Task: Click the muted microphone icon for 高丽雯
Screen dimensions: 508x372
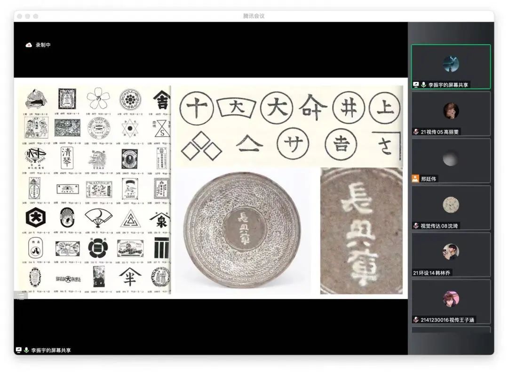Action: coord(416,132)
